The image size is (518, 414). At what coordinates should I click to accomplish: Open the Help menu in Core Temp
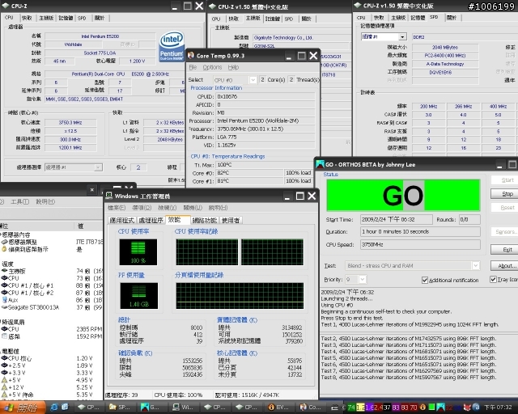point(233,67)
